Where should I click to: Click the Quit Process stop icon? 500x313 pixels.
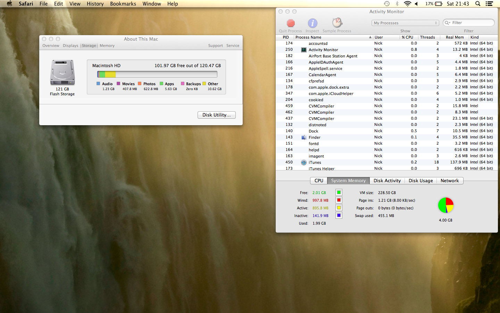pyautogui.click(x=291, y=23)
